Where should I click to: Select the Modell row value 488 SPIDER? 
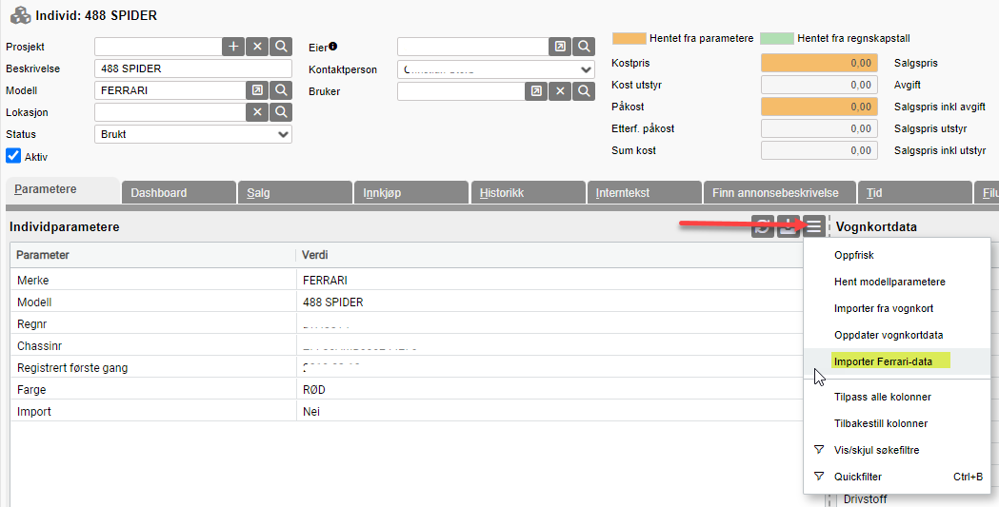coord(332,302)
